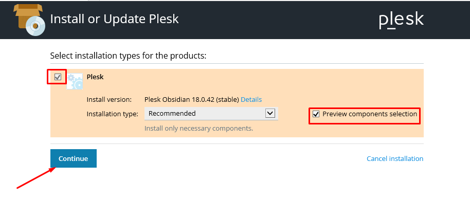Click the Install or Update Plesk title
The image size is (470, 216).
114,19
